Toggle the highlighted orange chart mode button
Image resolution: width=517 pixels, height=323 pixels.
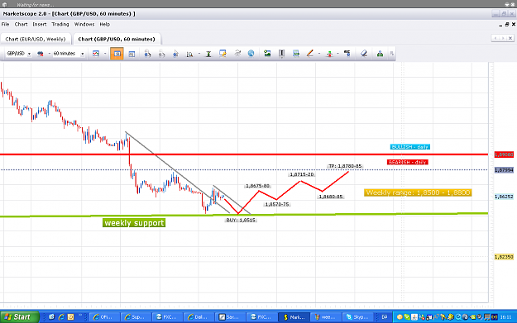pyautogui.click(x=117, y=54)
